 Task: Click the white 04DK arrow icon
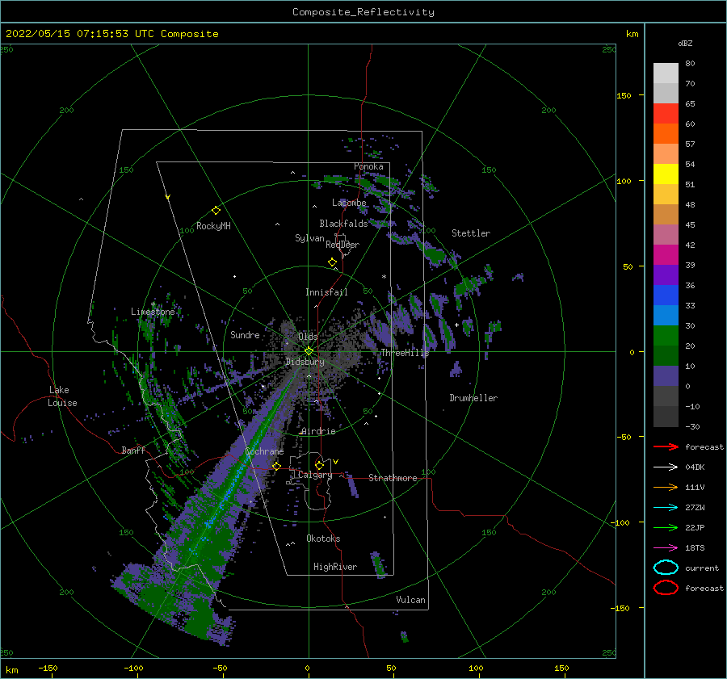[x=666, y=467]
